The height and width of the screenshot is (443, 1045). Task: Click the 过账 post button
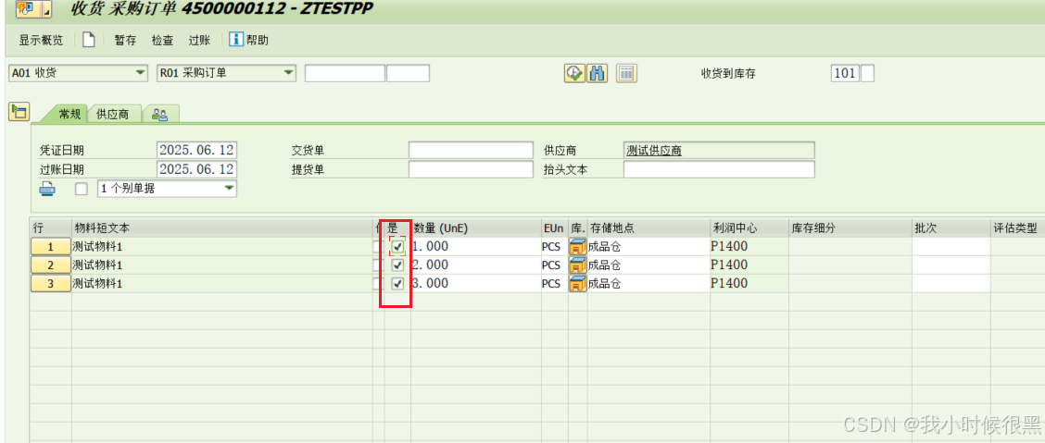point(199,41)
